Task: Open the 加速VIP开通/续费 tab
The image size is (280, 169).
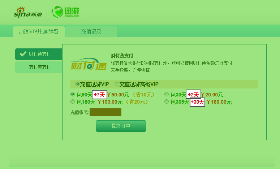Action: tap(39, 31)
